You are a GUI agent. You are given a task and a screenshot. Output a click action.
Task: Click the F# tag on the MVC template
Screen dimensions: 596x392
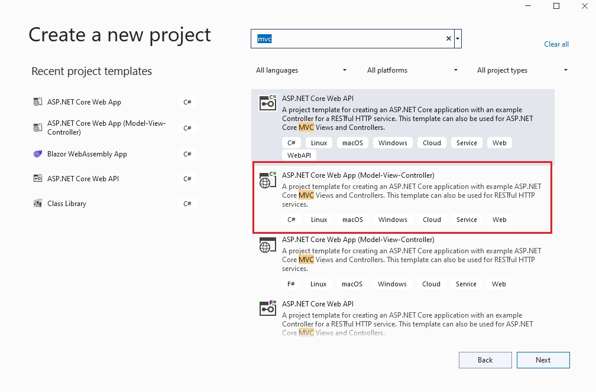(x=291, y=284)
